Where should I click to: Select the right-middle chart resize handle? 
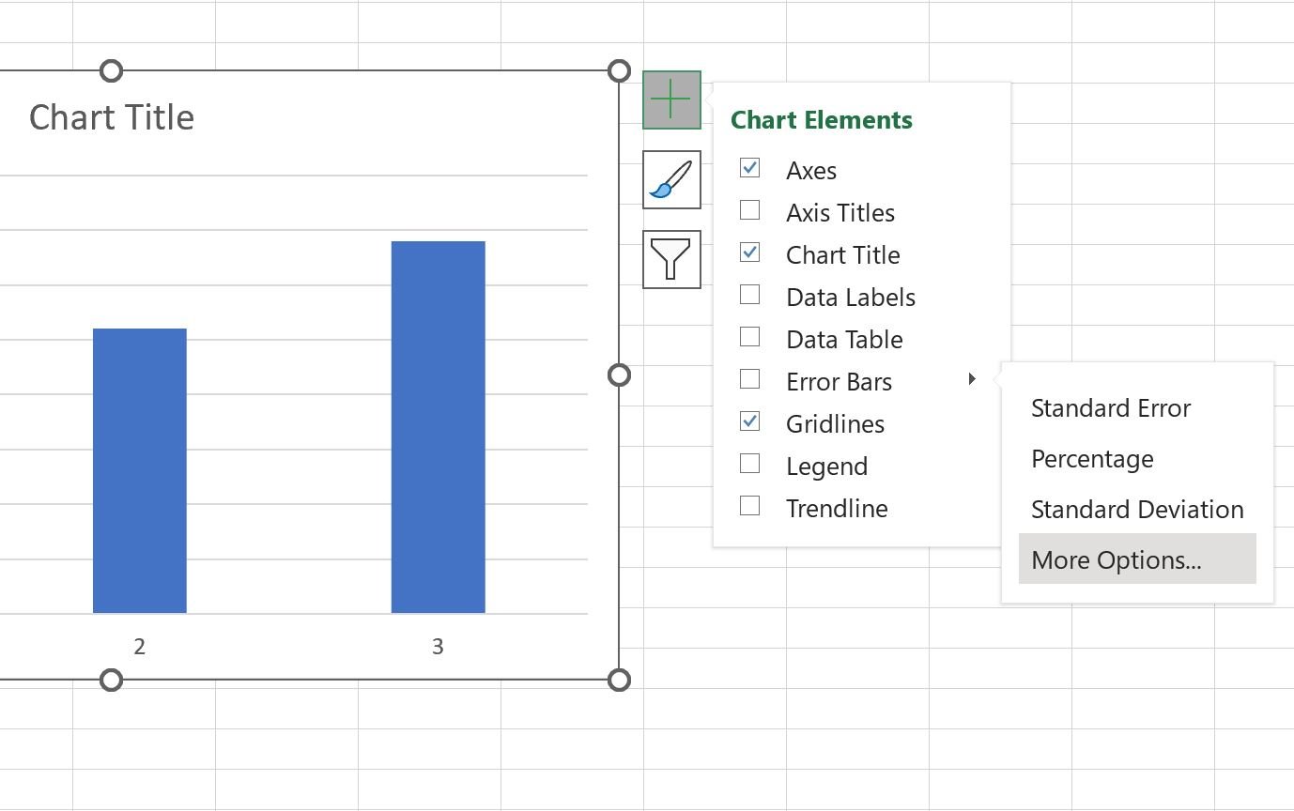click(619, 375)
